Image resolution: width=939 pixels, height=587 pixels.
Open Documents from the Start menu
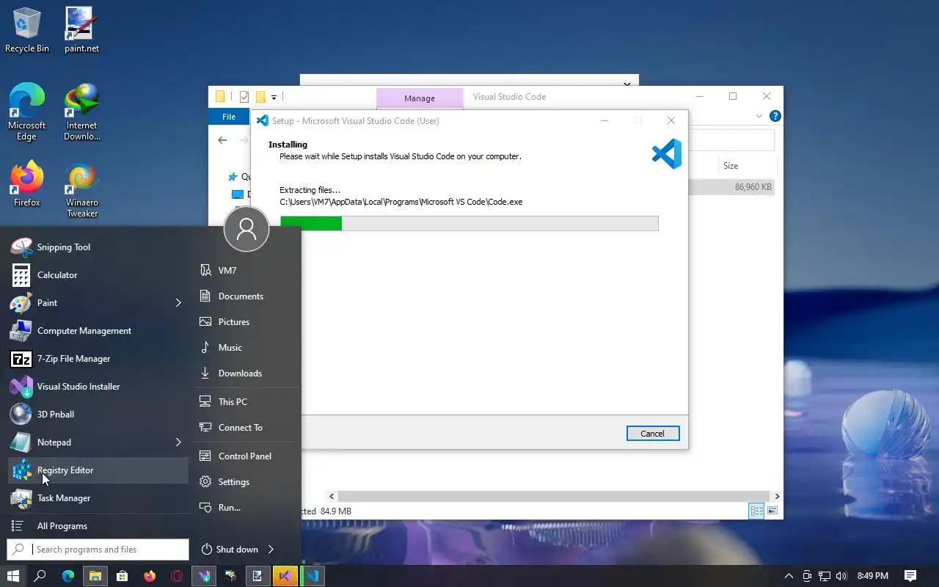point(246,296)
